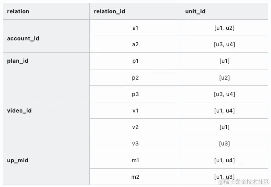Click the p1 relation_id cell

[135, 61]
